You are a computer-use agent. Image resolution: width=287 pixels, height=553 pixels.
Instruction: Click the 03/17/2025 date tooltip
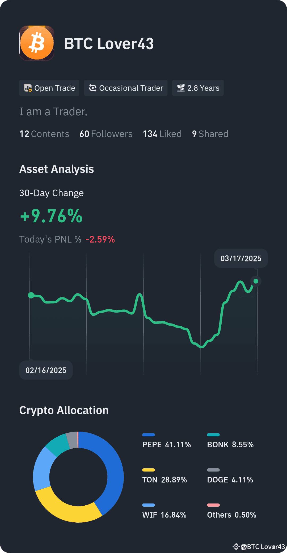241,258
